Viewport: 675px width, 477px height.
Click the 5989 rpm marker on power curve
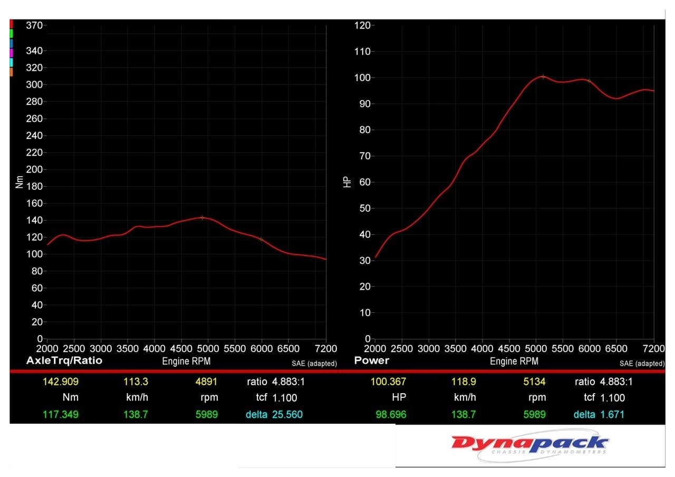tap(589, 81)
